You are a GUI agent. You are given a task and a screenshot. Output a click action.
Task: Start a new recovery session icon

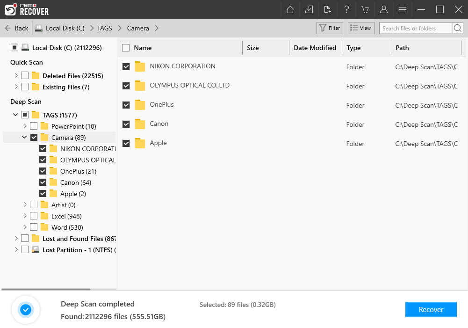click(327, 9)
